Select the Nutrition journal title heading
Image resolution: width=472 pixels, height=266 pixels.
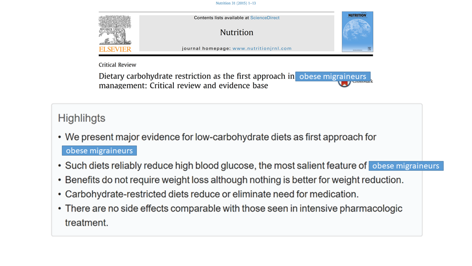coord(236,32)
